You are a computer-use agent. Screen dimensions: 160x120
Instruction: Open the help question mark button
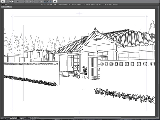(x=55, y=1)
